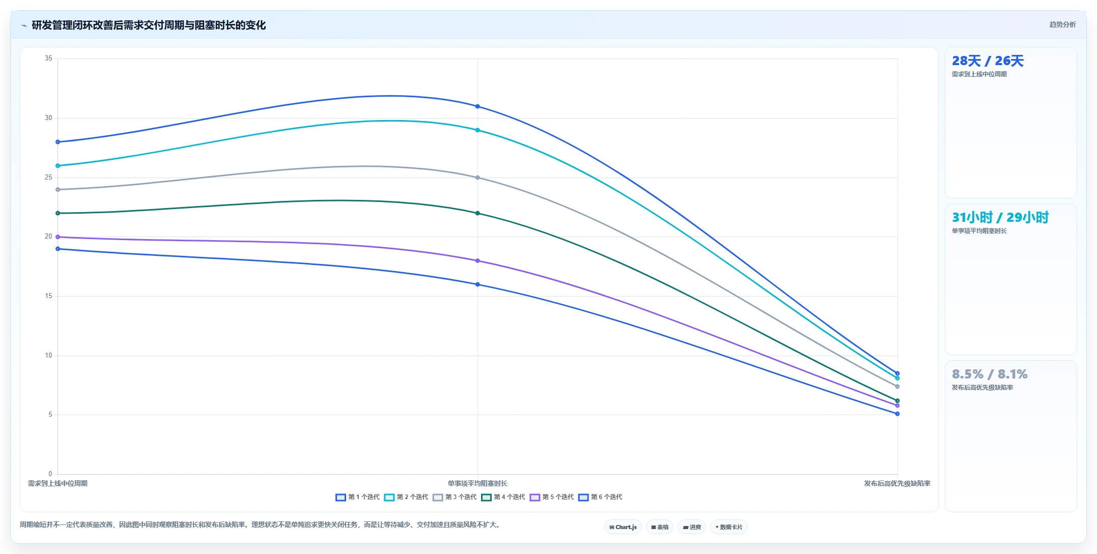This screenshot has width=1097, height=554.
Task: Click the Chart.js chip
Action: coord(623,527)
